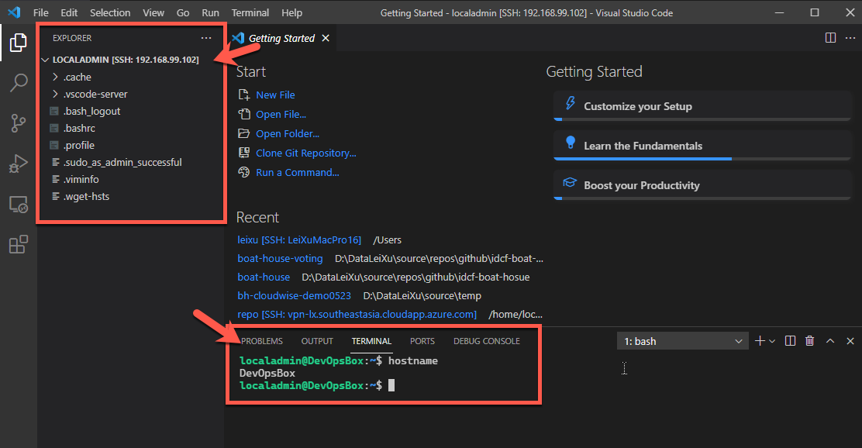Open the Selection menu
Image resolution: width=862 pixels, height=448 pixels.
pyautogui.click(x=110, y=12)
